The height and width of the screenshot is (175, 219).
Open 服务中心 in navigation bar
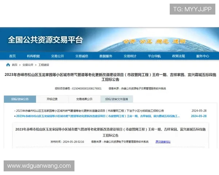pyautogui.click(x=203, y=56)
